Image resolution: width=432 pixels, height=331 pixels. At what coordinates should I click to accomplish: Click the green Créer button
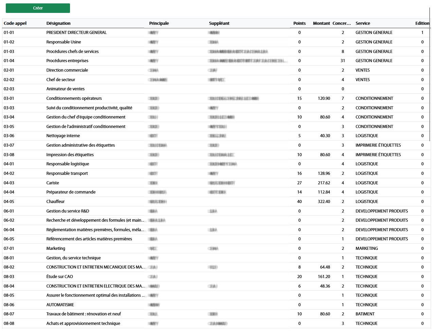(38, 8)
